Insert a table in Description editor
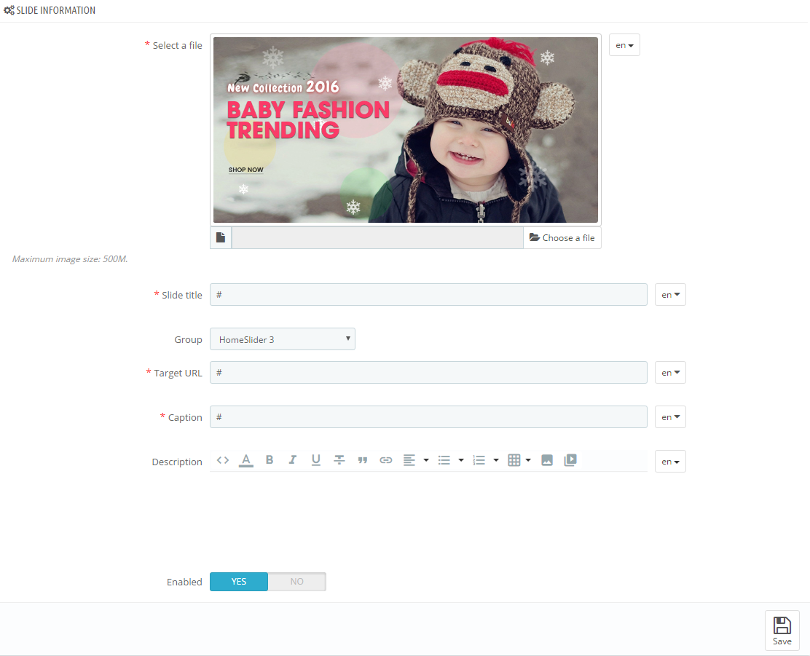 pos(514,460)
